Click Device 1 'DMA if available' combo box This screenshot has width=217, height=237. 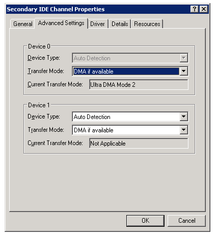coord(130,130)
